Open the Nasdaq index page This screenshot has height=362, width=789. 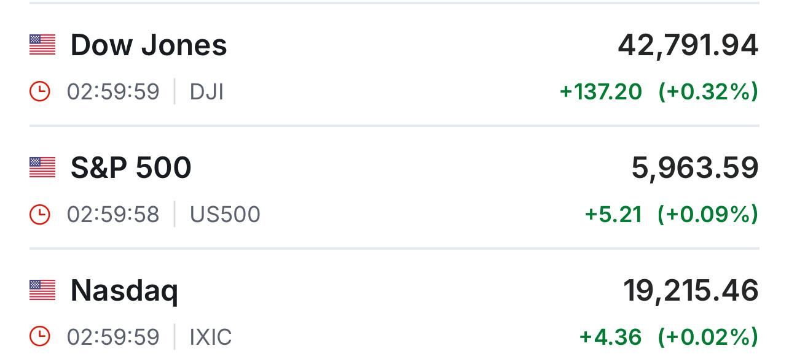pyautogui.click(x=124, y=291)
